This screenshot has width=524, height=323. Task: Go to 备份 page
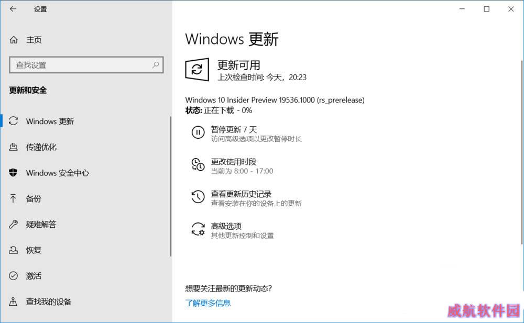click(34, 199)
